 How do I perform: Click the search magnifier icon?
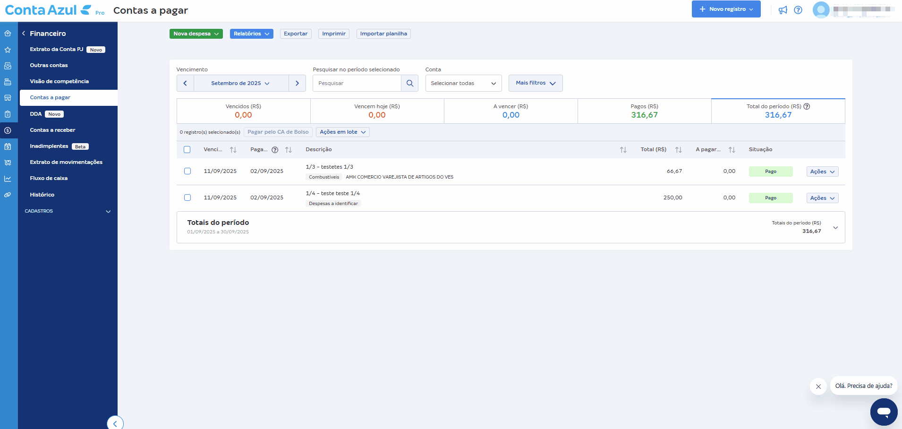coord(409,83)
